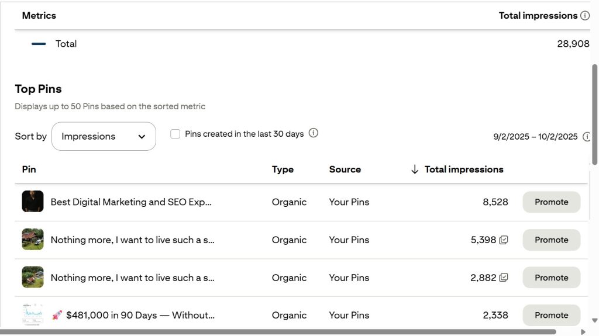Click the vertical scrollbar thumb

(x=594, y=115)
